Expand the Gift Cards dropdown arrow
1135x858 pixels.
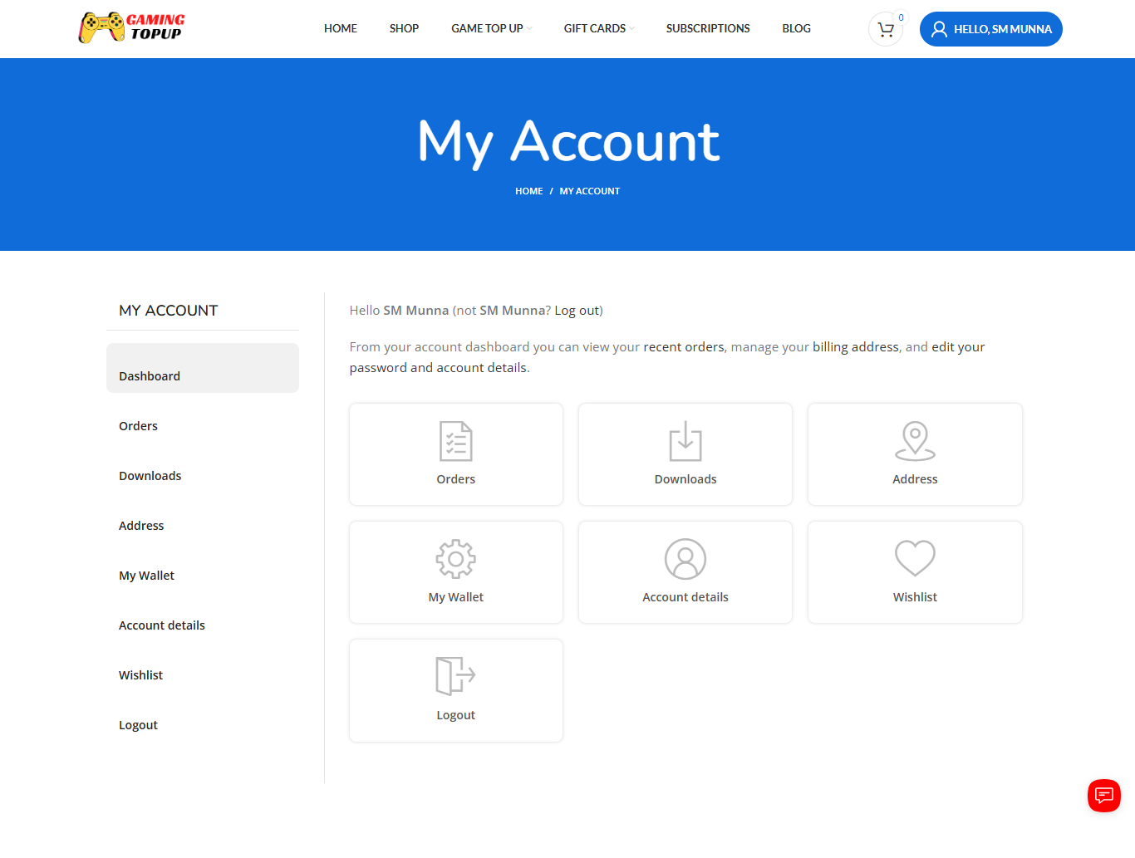pos(631,28)
